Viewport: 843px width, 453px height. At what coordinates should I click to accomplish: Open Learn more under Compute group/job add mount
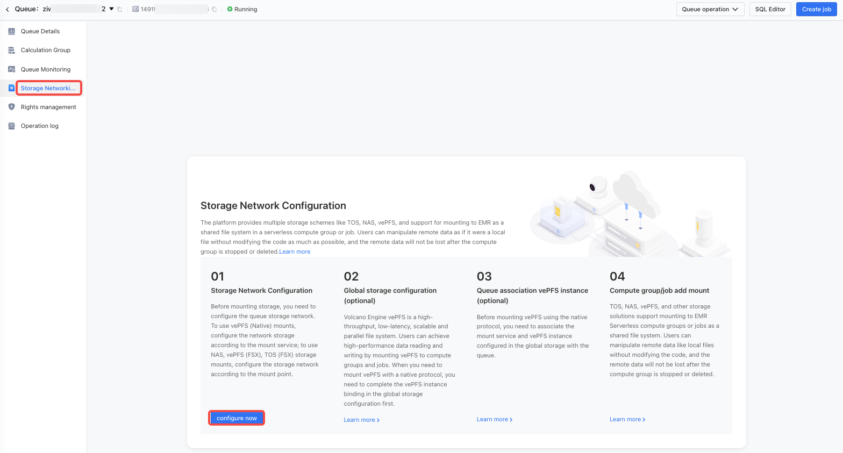[627, 419]
